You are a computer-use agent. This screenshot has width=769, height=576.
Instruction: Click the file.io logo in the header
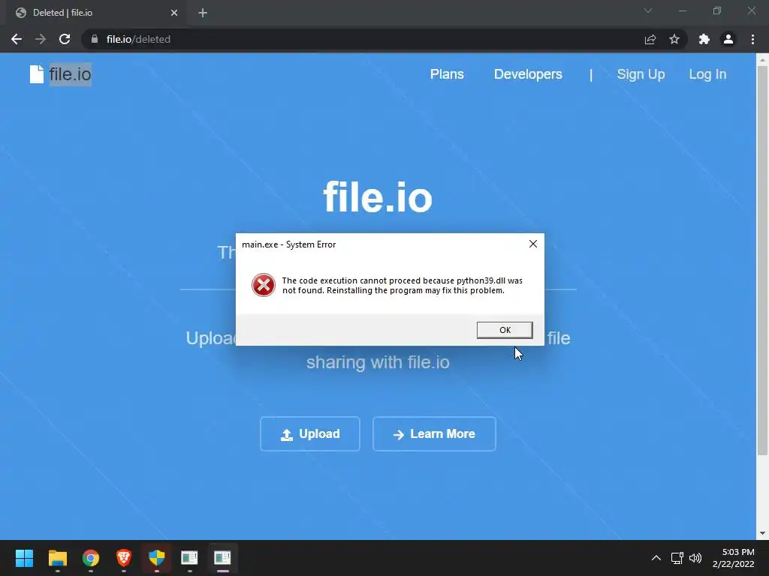click(60, 74)
